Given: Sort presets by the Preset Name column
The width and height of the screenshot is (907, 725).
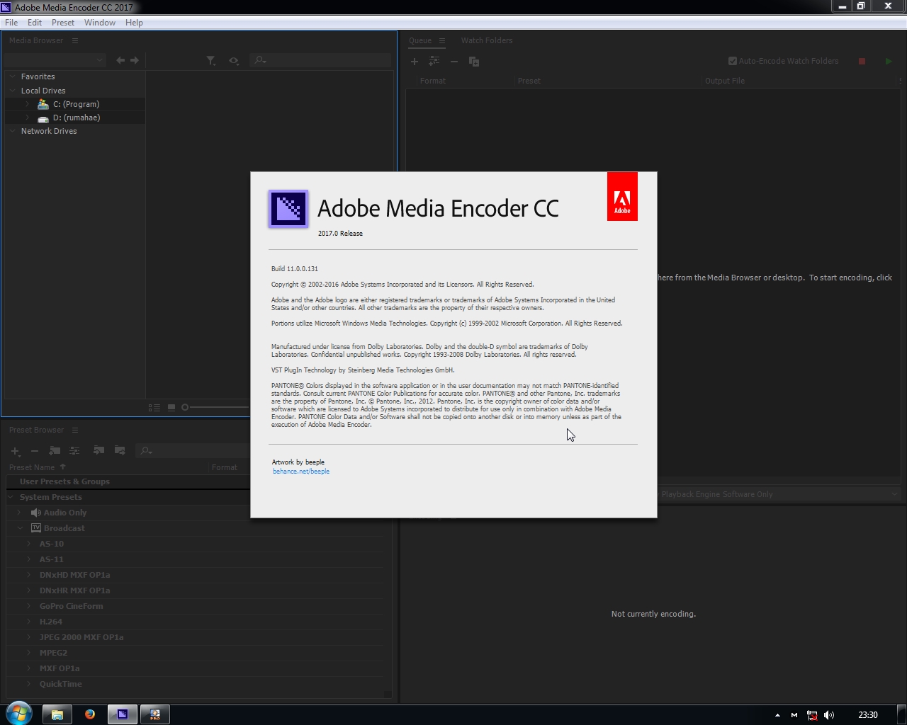Looking at the screenshot, I should click(33, 467).
